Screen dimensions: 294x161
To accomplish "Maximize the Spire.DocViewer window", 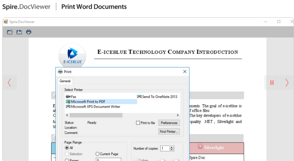I will pyautogui.click(x=279, y=22).
